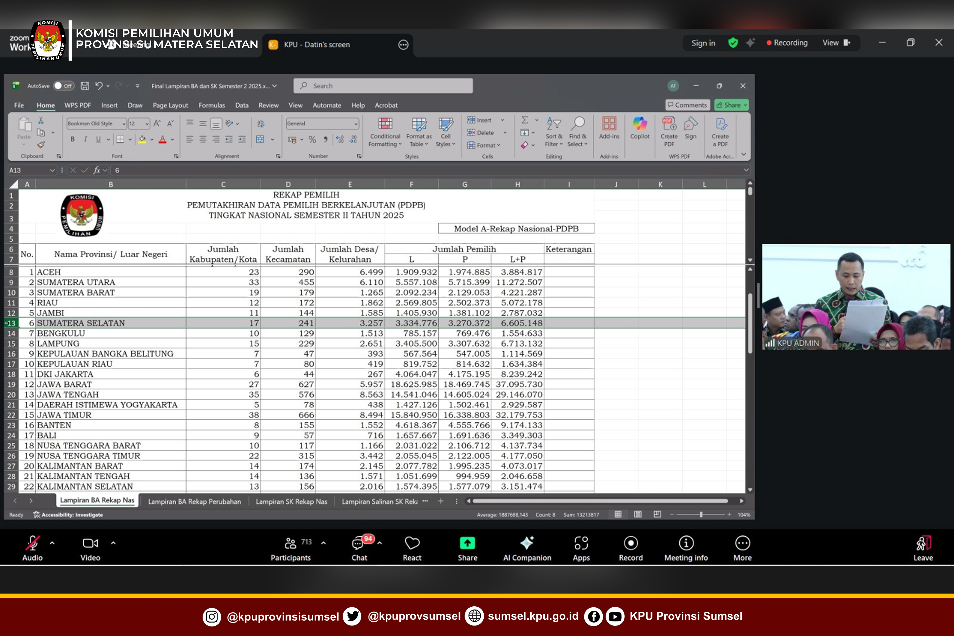Click the Format Painter brush icon
Image resolution: width=954 pixels, height=636 pixels.
tap(41, 145)
